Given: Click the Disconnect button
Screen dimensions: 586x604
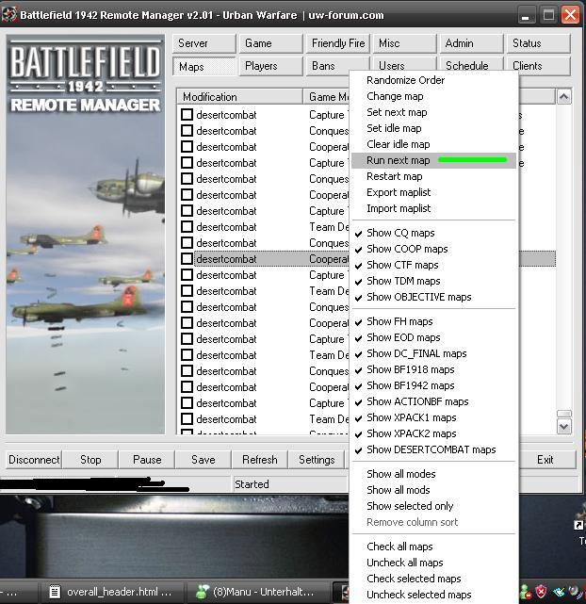Looking at the screenshot, I should [x=34, y=460].
